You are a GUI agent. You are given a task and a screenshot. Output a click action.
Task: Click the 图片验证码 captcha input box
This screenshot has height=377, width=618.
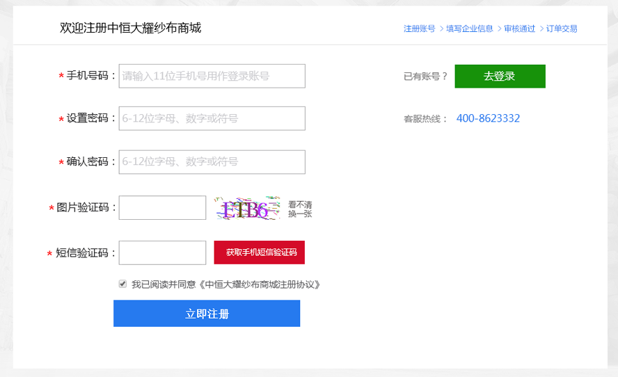pyautogui.click(x=162, y=207)
